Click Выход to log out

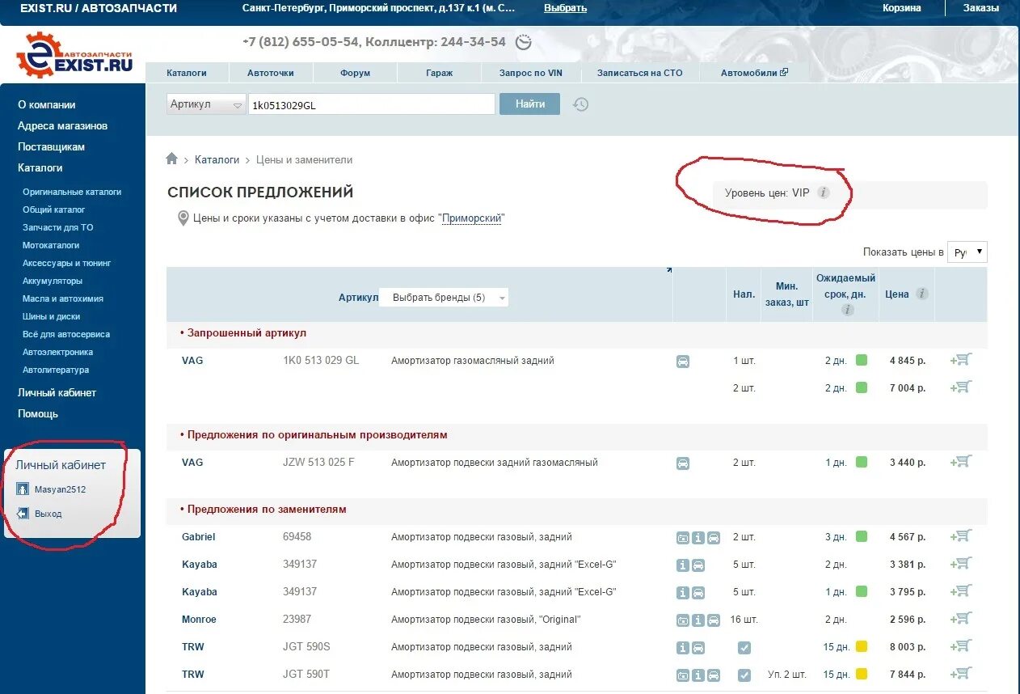pyautogui.click(x=48, y=514)
